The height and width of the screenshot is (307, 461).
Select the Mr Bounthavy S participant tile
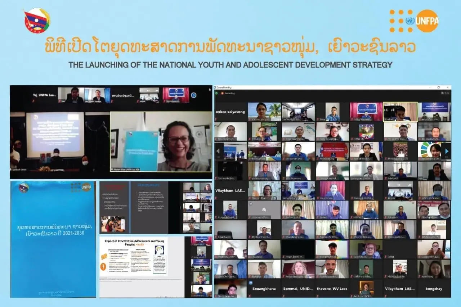point(264,230)
